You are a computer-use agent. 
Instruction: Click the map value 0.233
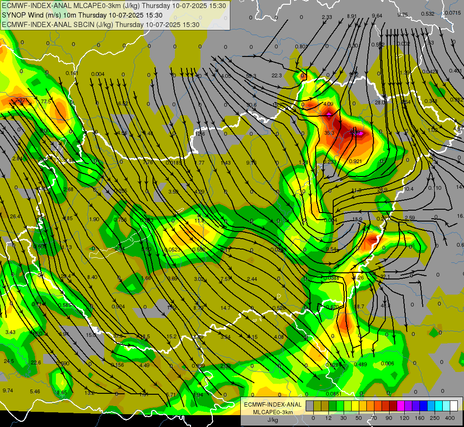coord(330,161)
